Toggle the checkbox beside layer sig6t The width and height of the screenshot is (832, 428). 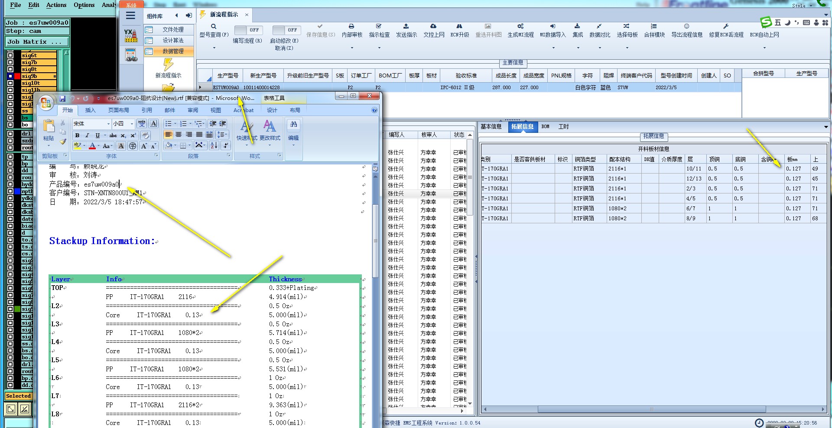point(10,55)
